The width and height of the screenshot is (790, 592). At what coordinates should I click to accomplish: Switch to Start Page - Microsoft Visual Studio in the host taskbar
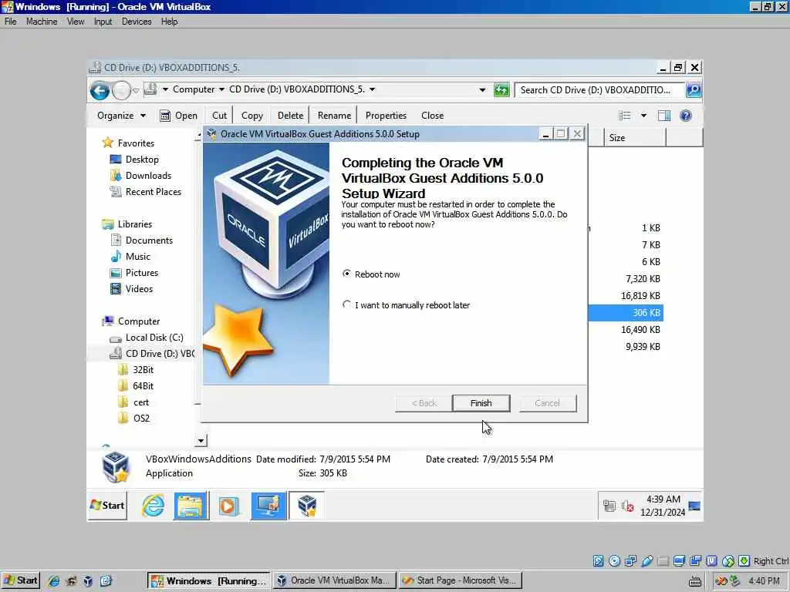[x=461, y=580]
